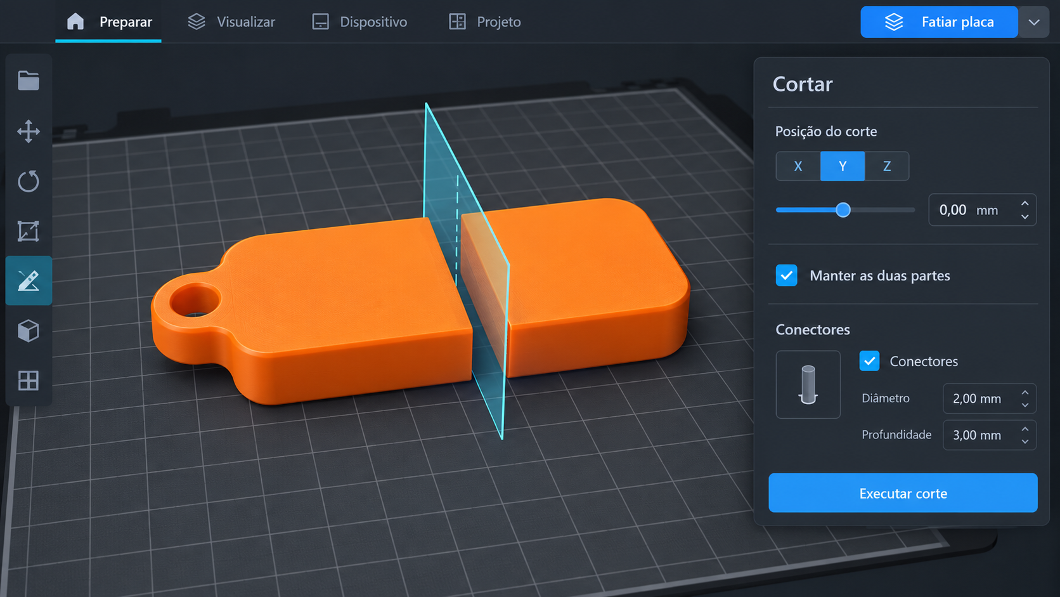Click the layers icon beside Visualizar
1060x597 pixels.
point(197,22)
